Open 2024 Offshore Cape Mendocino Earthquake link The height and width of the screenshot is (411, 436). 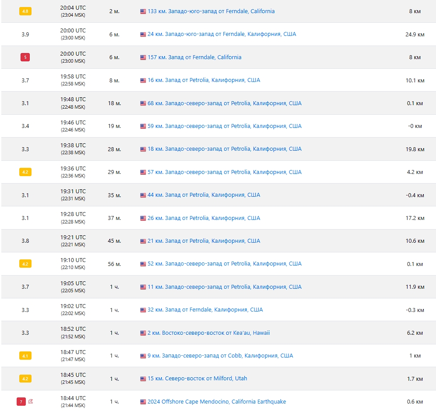point(217,401)
